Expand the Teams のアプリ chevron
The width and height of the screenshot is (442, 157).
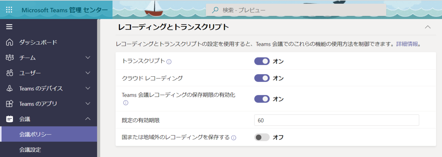pyautogui.click(x=88, y=104)
